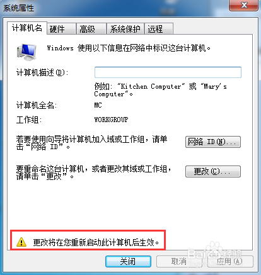Click the 系统属性 title bar text

[18, 8]
